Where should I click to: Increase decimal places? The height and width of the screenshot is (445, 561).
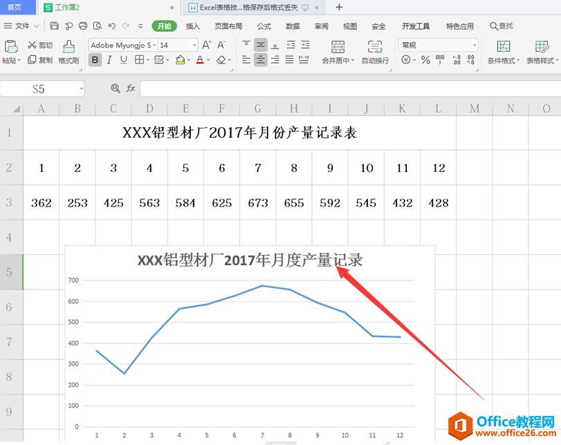(x=456, y=59)
